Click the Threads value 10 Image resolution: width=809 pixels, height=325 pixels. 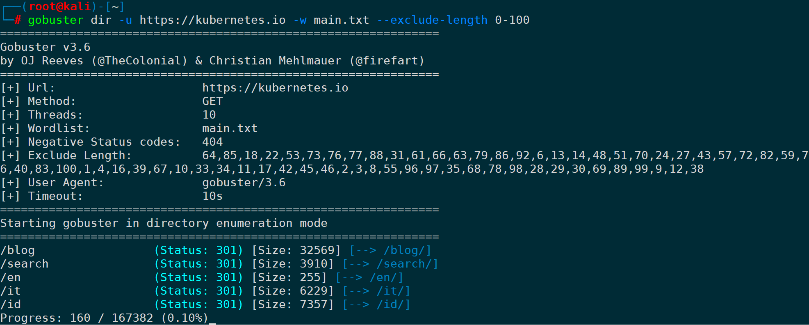tap(209, 115)
